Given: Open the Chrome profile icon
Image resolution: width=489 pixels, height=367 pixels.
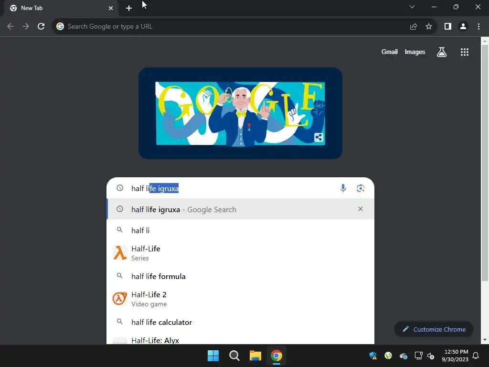Looking at the screenshot, I should (x=463, y=27).
